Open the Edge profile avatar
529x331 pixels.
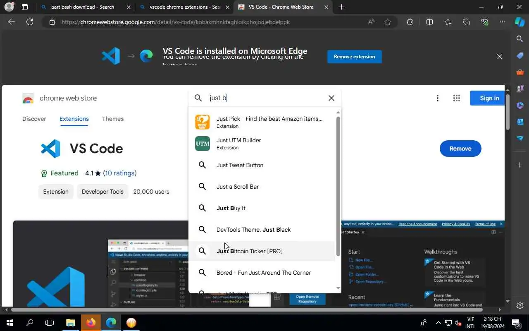click(9, 7)
